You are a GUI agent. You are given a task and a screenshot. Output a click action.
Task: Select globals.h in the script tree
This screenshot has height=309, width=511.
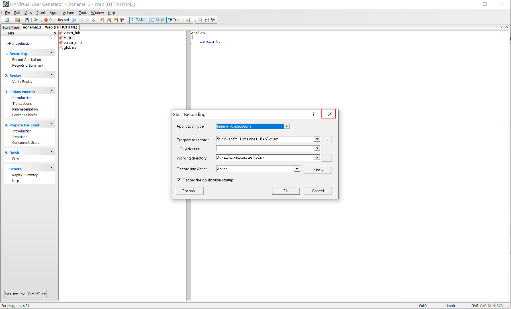coord(71,48)
